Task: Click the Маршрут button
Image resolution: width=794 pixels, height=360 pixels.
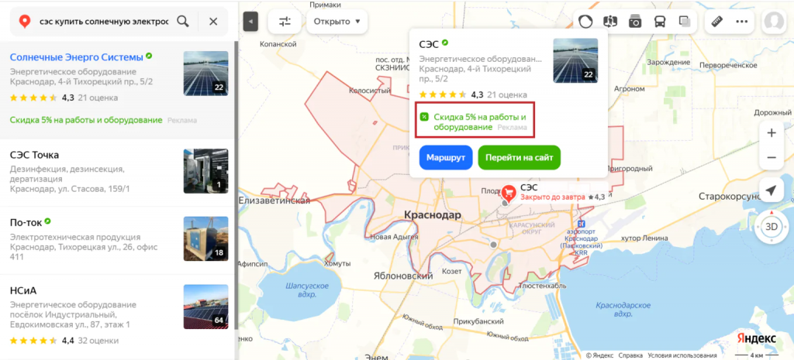Action: click(x=446, y=158)
